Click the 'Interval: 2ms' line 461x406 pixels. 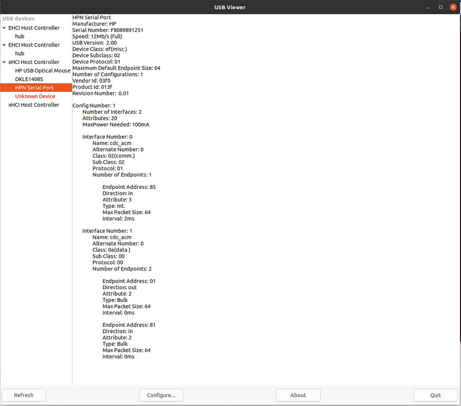[x=118, y=219]
